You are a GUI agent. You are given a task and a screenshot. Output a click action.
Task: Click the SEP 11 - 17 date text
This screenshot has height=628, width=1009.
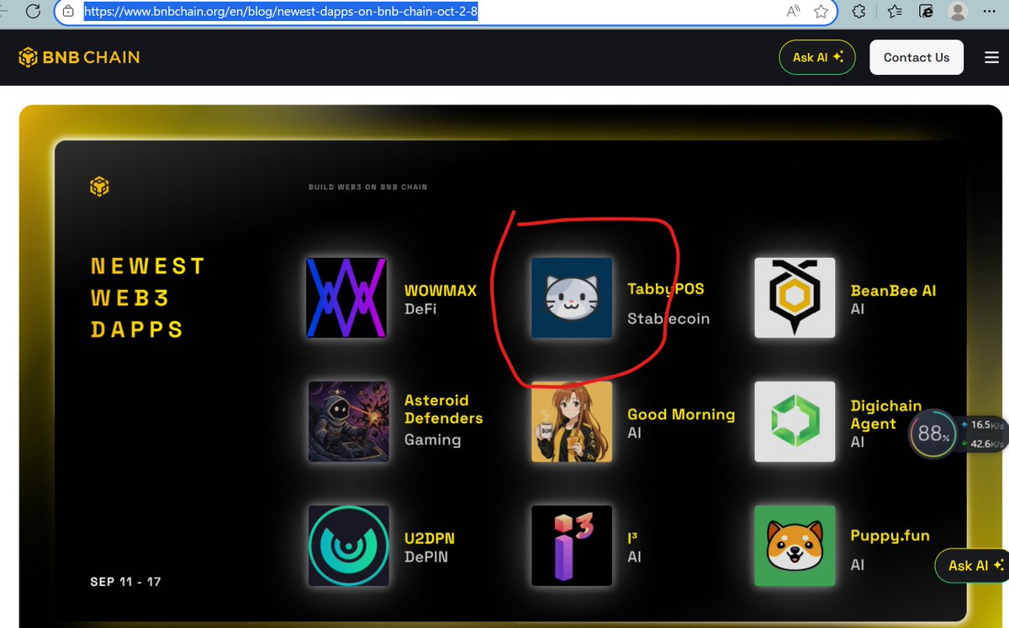pos(125,582)
